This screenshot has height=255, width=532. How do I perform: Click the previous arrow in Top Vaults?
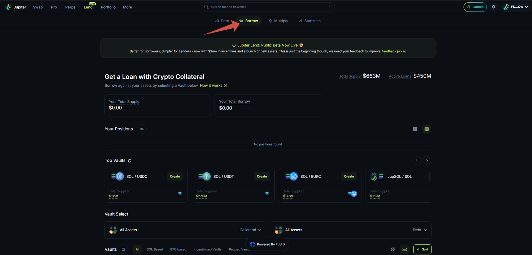(x=416, y=160)
